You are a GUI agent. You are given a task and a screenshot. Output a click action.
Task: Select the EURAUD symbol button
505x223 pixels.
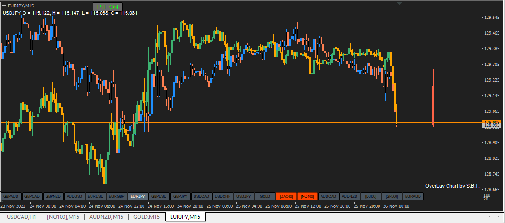(413, 196)
